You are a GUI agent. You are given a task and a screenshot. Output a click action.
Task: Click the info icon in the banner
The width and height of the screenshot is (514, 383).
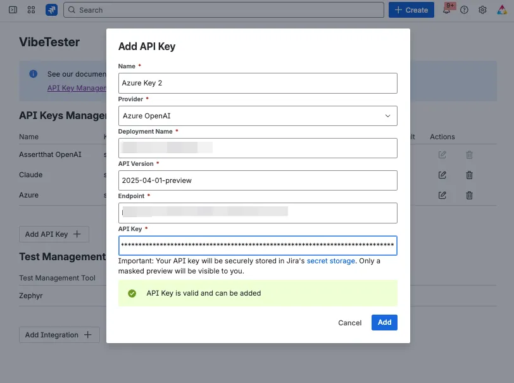[33, 74]
